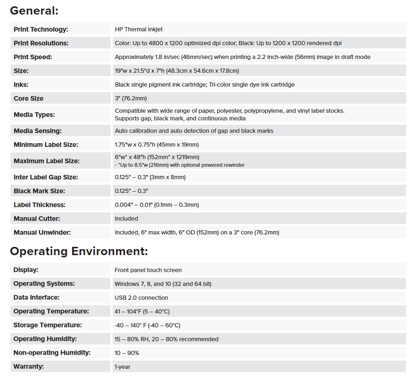This screenshot has width=415, height=379.
Task: Select the Core Size label
Action: tap(29, 98)
